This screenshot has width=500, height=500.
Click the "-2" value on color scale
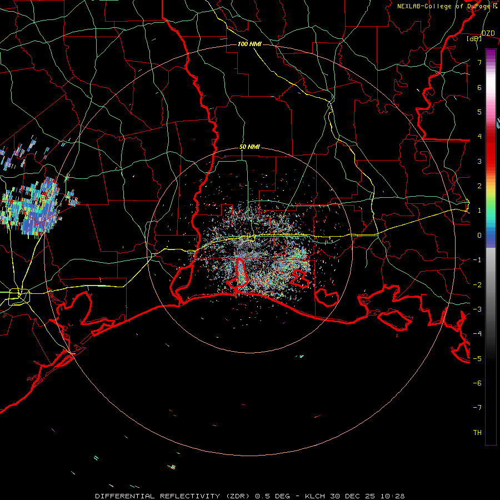(x=477, y=284)
